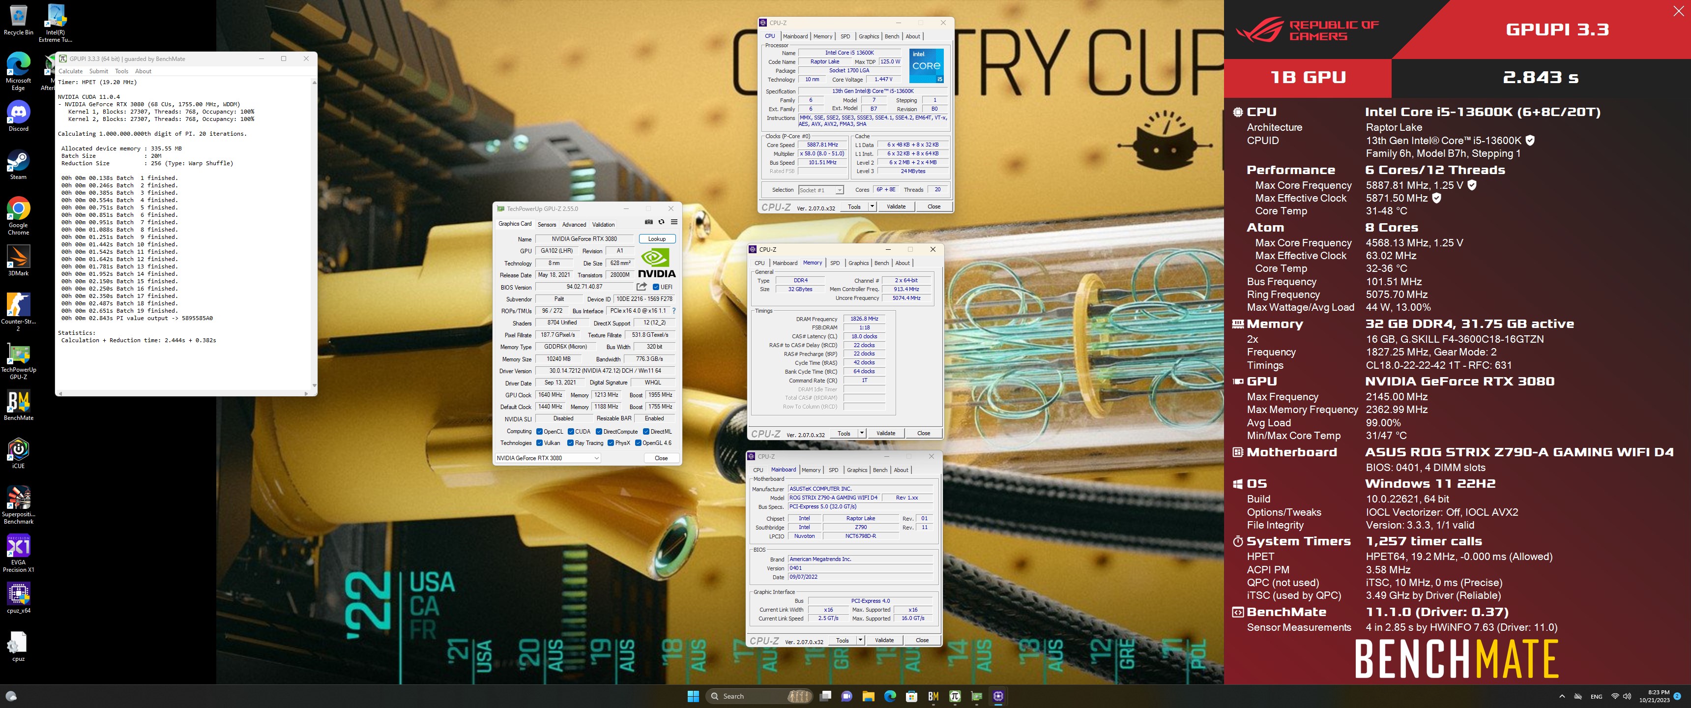
Task: Open File Explorer from the taskbar
Action: [869, 696]
